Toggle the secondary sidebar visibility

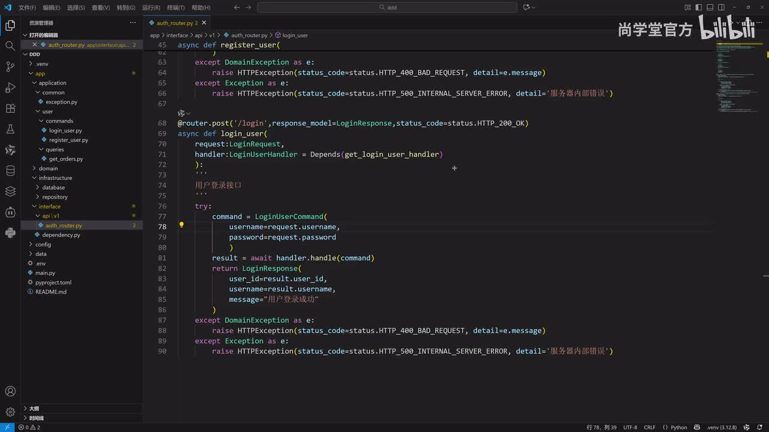pyautogui.click(x=720, y=7)
